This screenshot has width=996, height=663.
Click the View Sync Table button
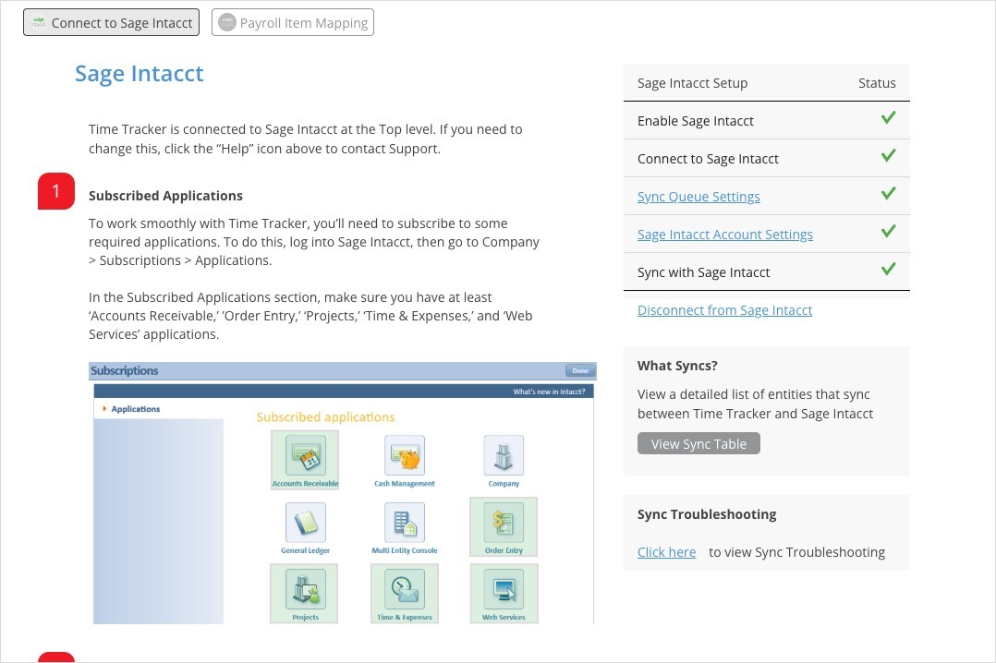[x=698, y=444]
